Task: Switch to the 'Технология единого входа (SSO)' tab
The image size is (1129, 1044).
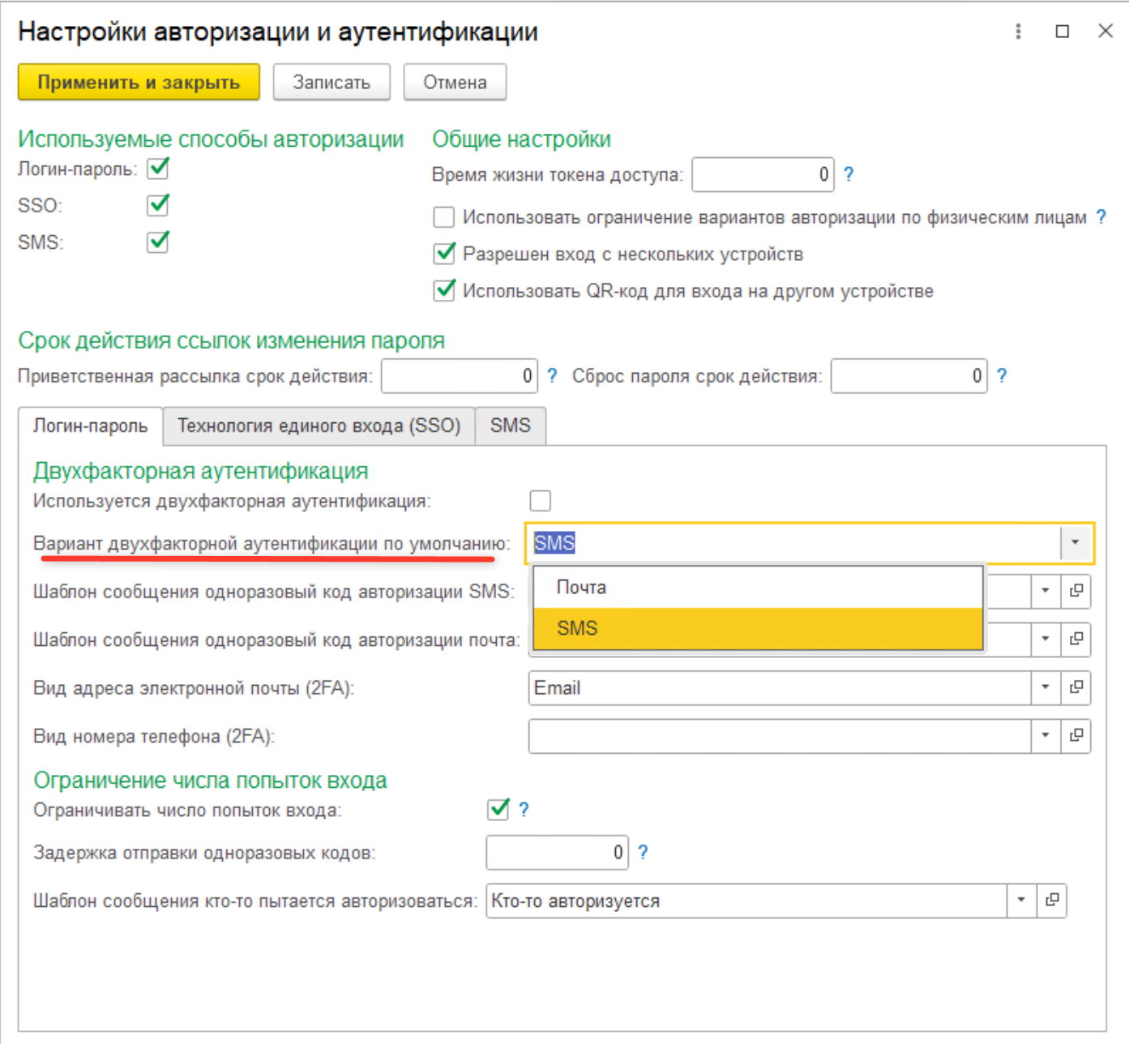Action: click(x=319, y=426)
